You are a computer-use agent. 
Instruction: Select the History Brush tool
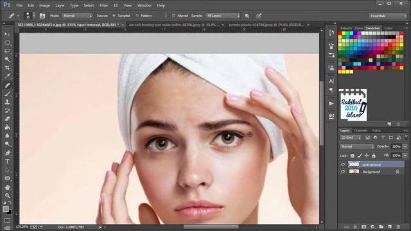[x=7, y=110]
